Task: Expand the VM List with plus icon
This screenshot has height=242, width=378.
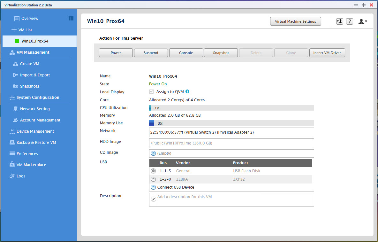Action: point(14,30)
